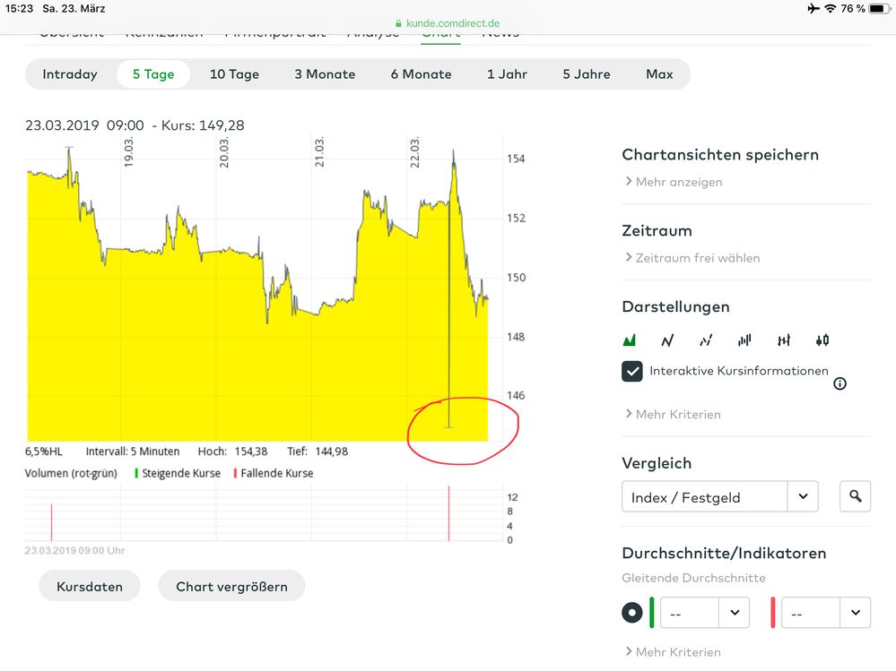Uncheck Interaktive Kursinformationen checkbox
This screenshot has width=896, height=671.
point(632,371)
